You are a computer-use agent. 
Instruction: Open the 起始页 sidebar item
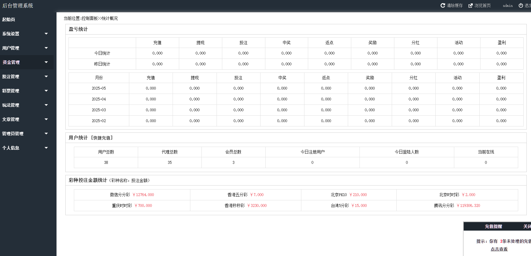pyautogui.click(x=9, y=19)
